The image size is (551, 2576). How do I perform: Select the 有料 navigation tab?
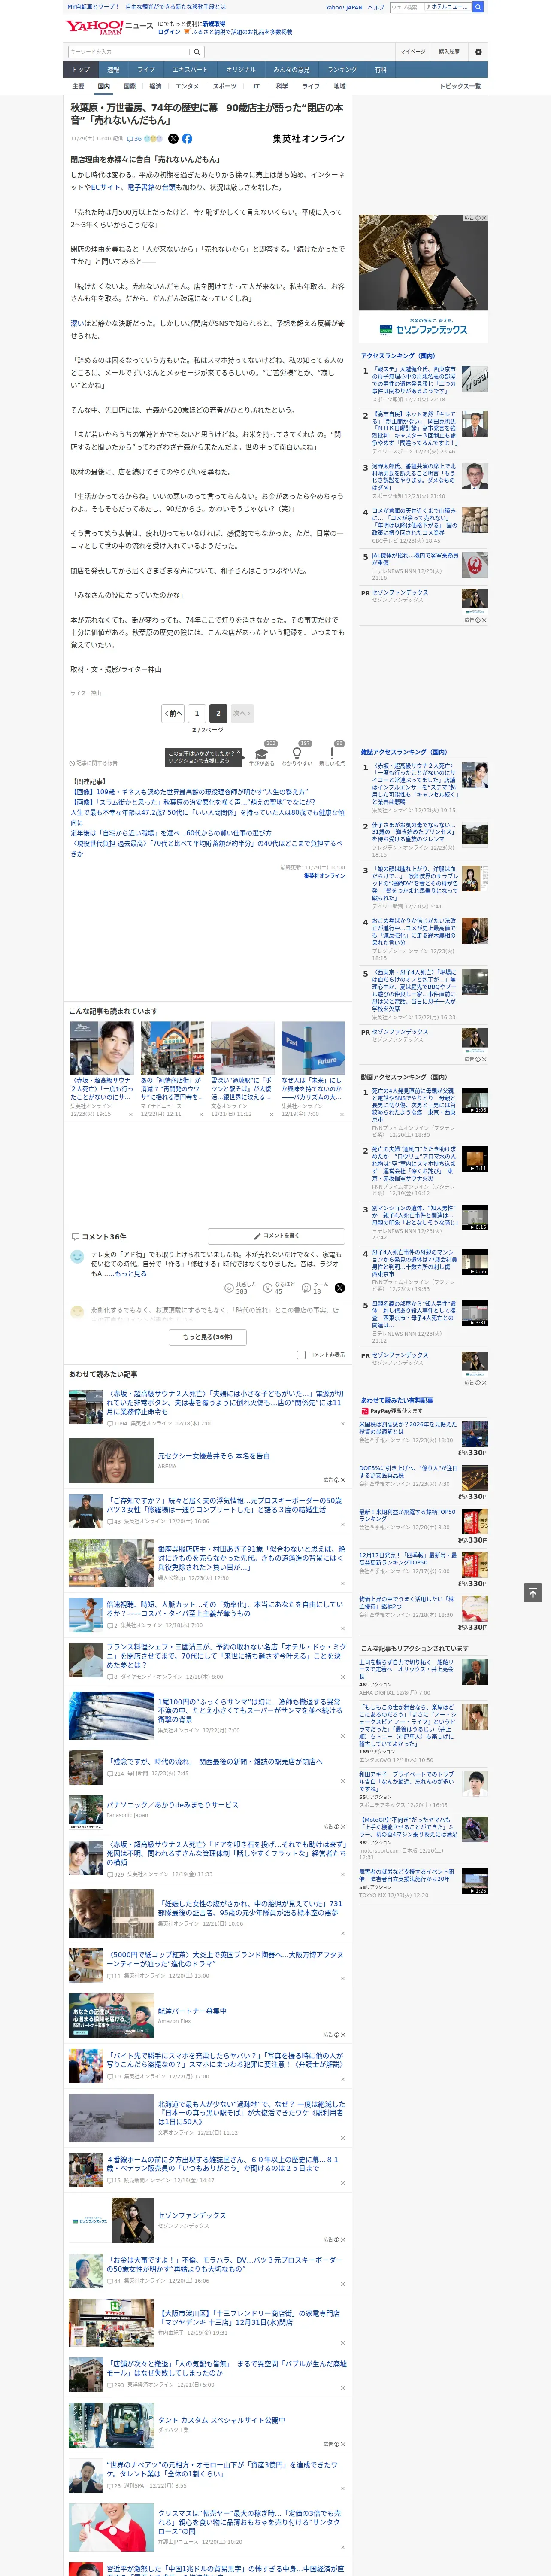tap(380, 70)
